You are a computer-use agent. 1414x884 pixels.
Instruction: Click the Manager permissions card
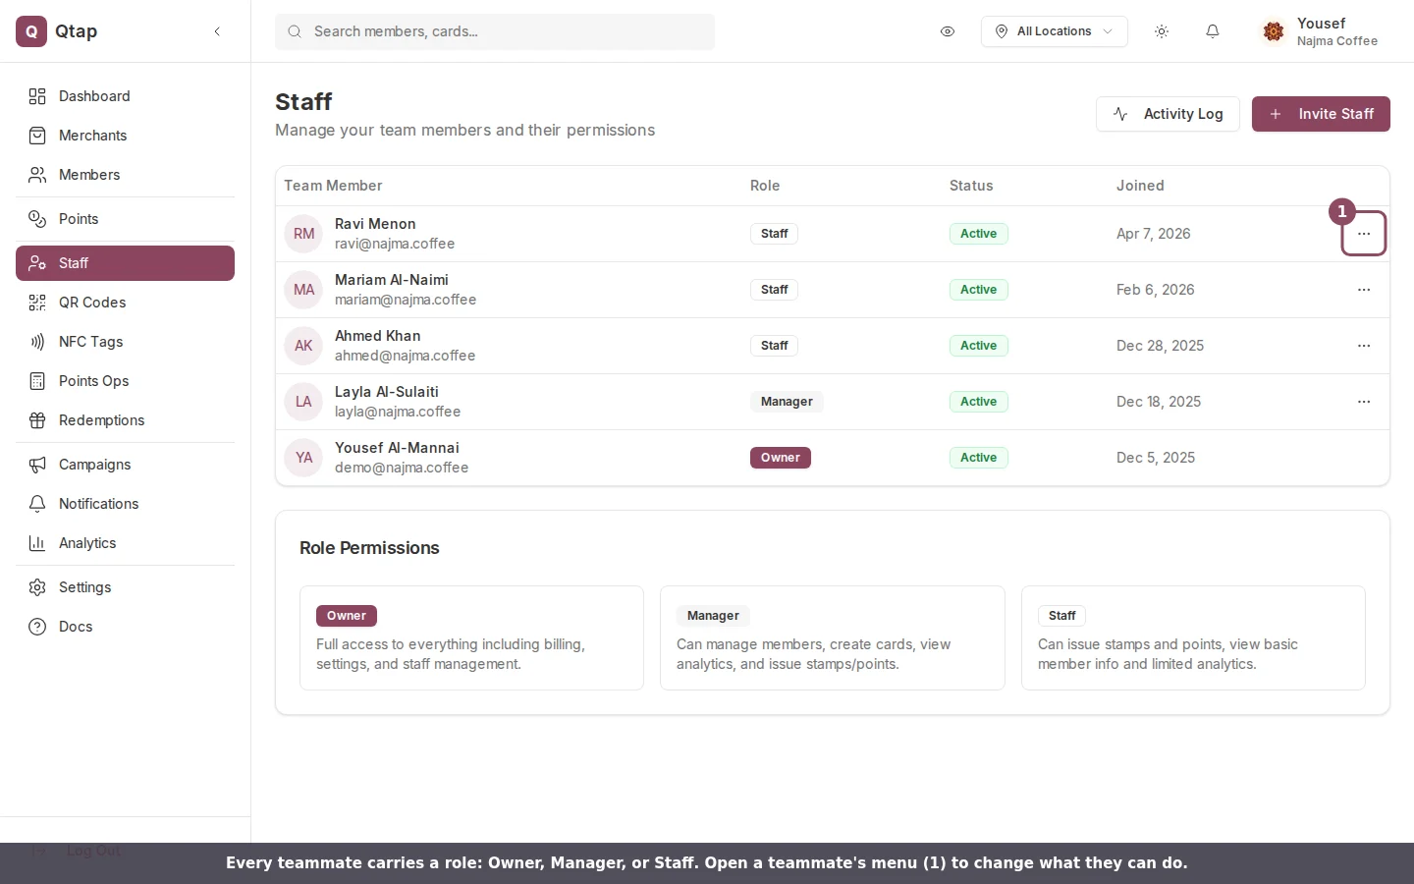[x=833, y=638]
